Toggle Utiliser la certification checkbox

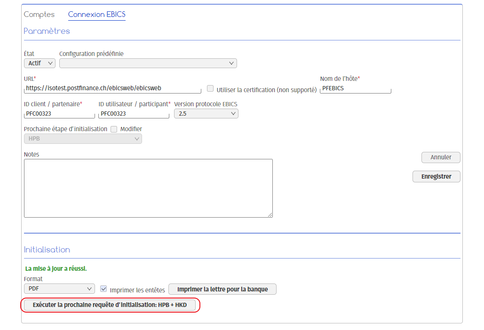210,88
